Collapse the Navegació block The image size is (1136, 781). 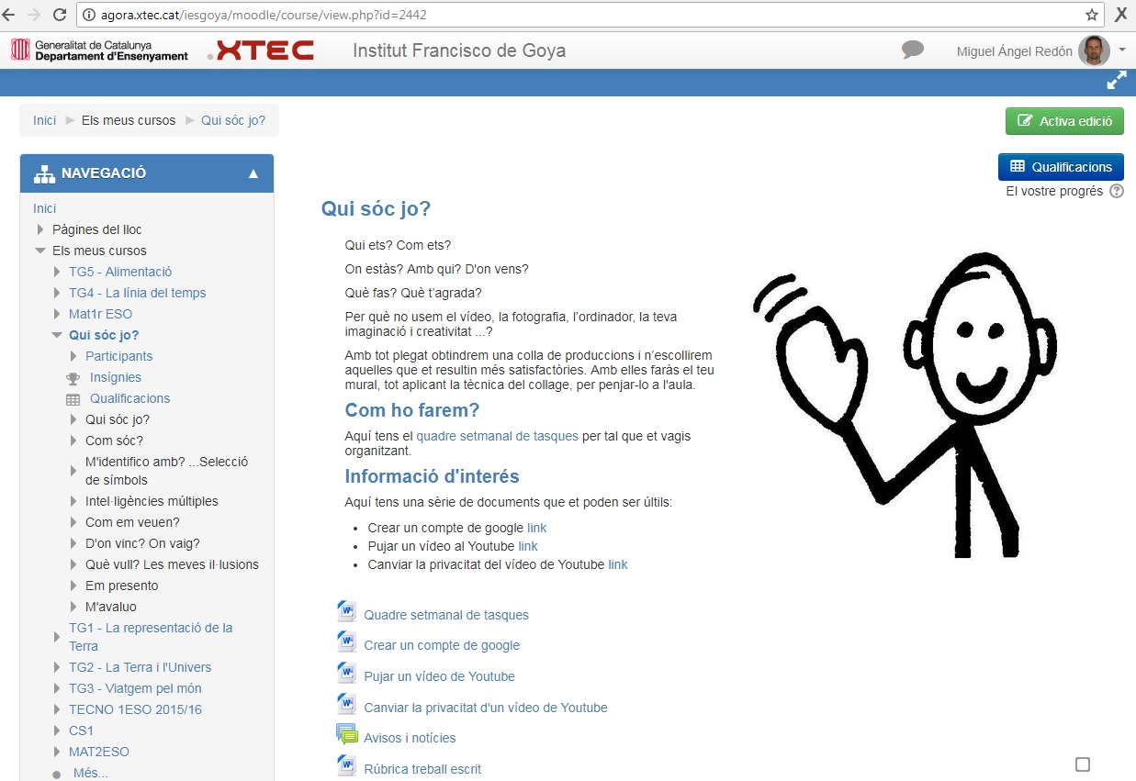pyautogui.click(x=253, y=173)
